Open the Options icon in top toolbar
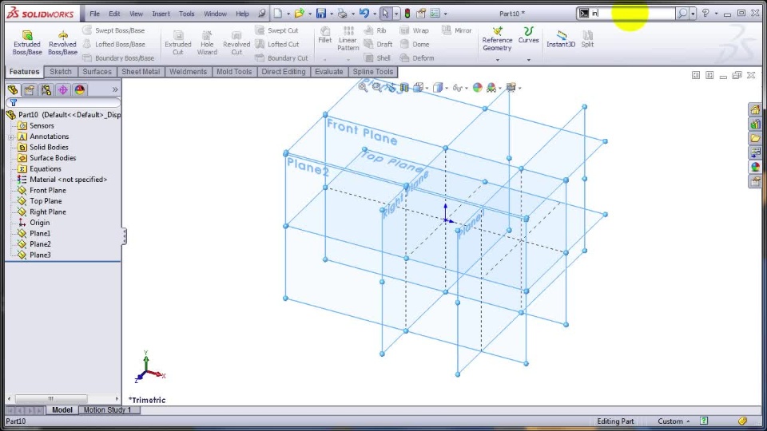Screen dimensions: 767x431 point(435,14)
